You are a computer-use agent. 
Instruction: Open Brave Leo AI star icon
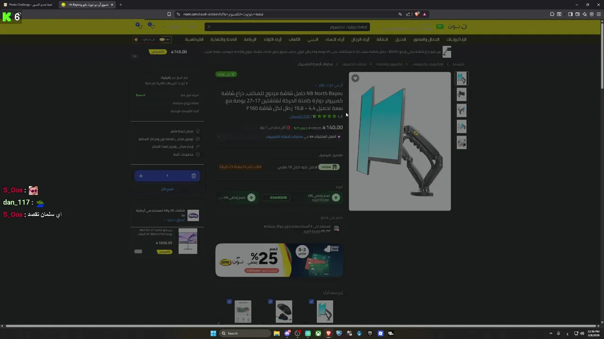585,14
